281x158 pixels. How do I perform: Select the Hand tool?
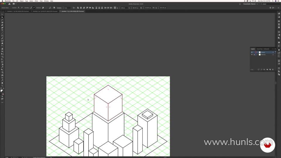click(x=2, y=83)
